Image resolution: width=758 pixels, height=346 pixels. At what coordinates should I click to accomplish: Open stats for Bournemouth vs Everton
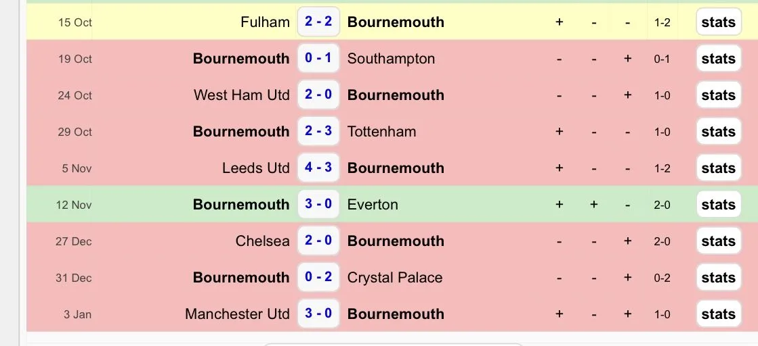point(718,205)
